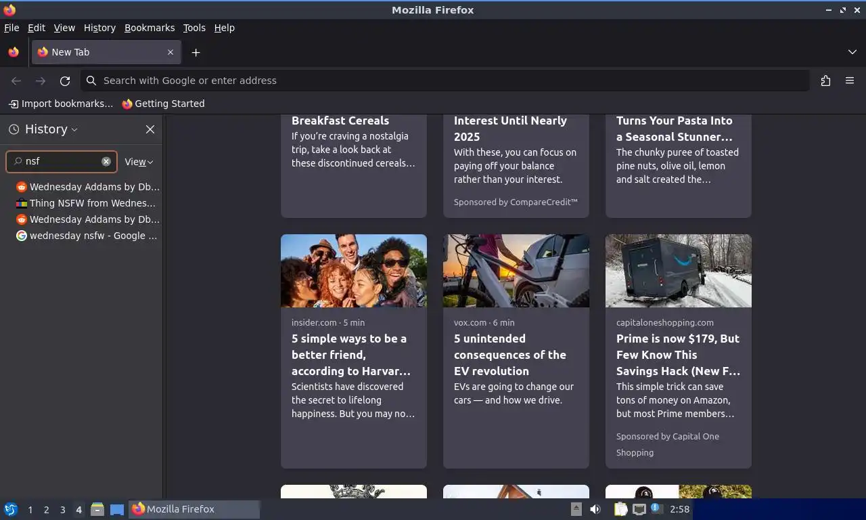The image size is (866, 520).
Task: Open 'Interest Until Nearly 2025' sponsored card
Action: pos(516,166)
